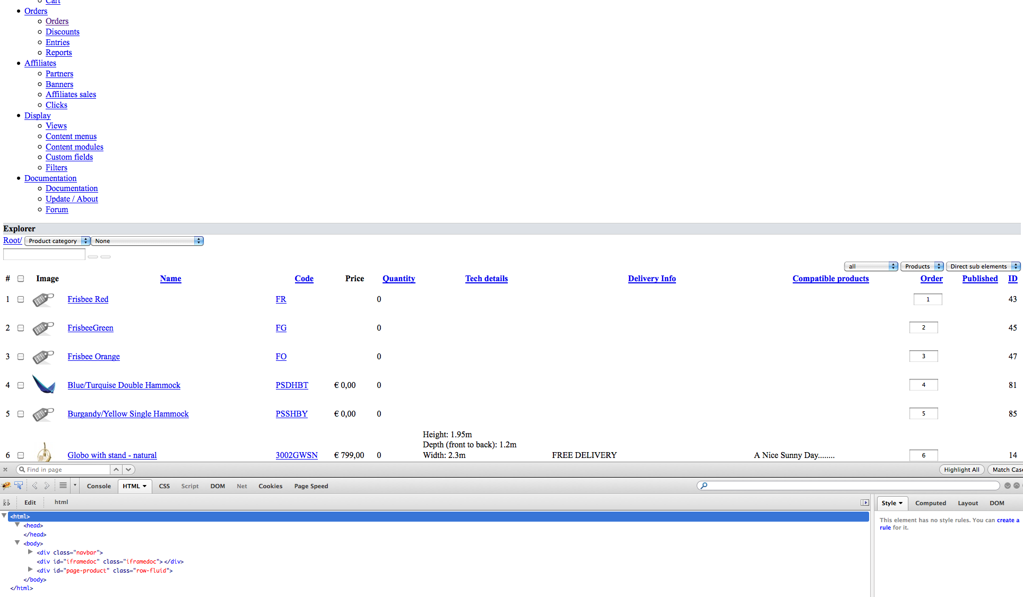This screenshot has width=1023, height=597.
Task: Switch to the Console tab
Action: (99, 486)
